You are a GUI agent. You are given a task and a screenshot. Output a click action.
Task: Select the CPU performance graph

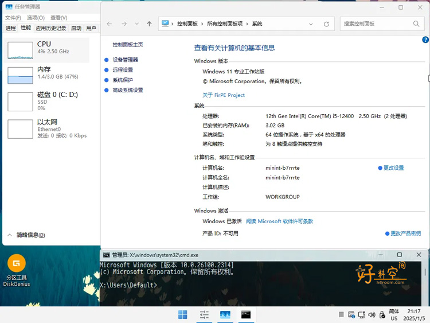[x=20, y=50]
